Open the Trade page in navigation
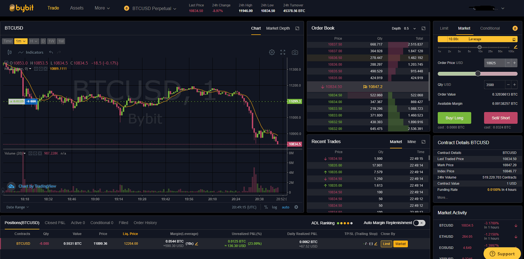The width and height of the screenshot is (524, 259). (53, 8)
